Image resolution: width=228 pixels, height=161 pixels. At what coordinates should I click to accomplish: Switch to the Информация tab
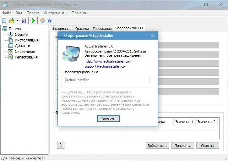click(62, 29)
